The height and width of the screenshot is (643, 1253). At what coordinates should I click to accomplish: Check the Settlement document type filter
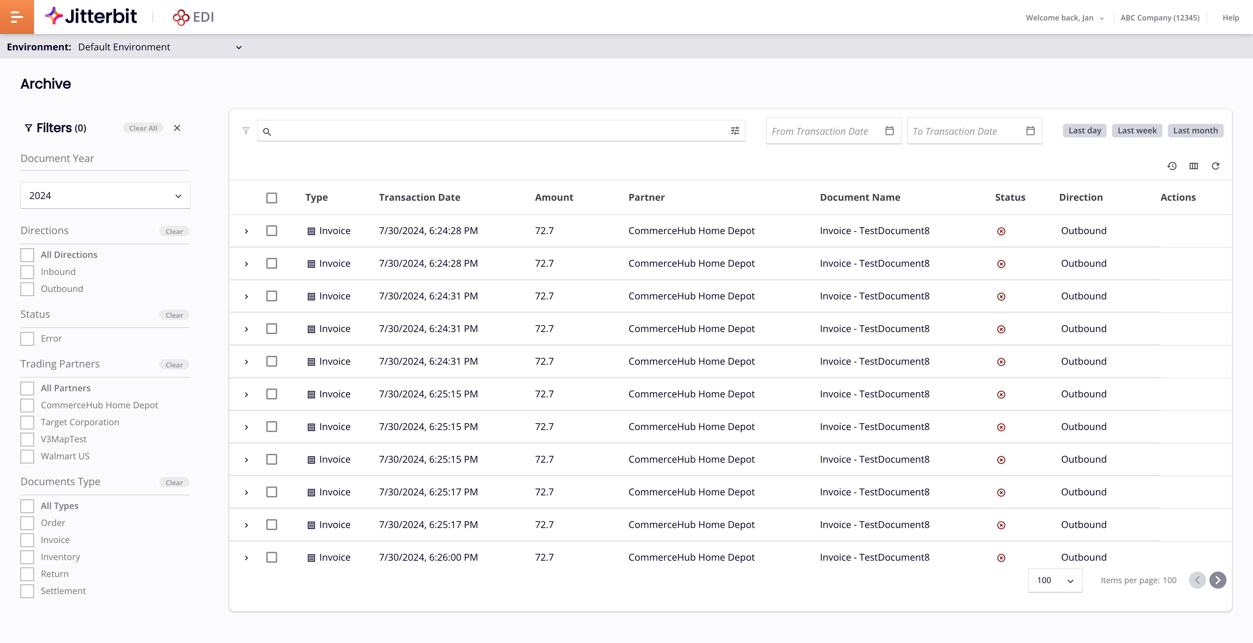coord(27,591)
